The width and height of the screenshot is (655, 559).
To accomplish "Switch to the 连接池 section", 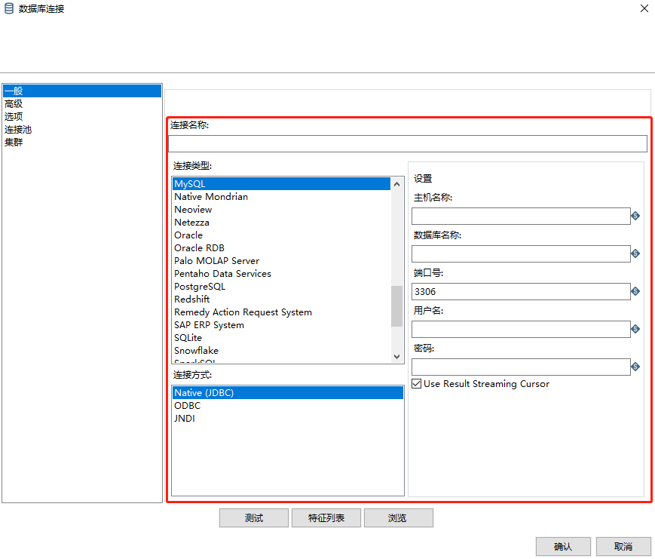I will [18, 130].
